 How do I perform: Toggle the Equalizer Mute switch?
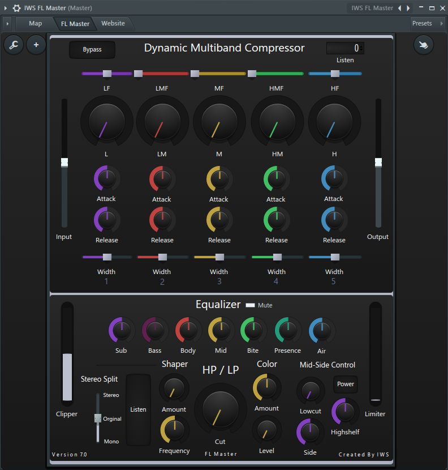click(x=250, y=305)
